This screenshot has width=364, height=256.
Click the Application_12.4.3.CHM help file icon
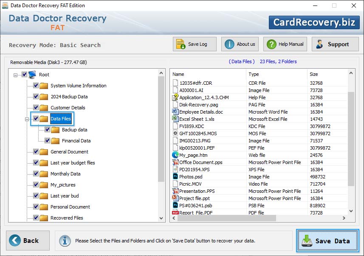coord(175,97)
